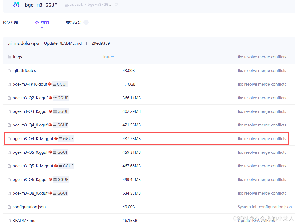
Task: Switch to the 交流反馈 tab
Action: [74, 22]
